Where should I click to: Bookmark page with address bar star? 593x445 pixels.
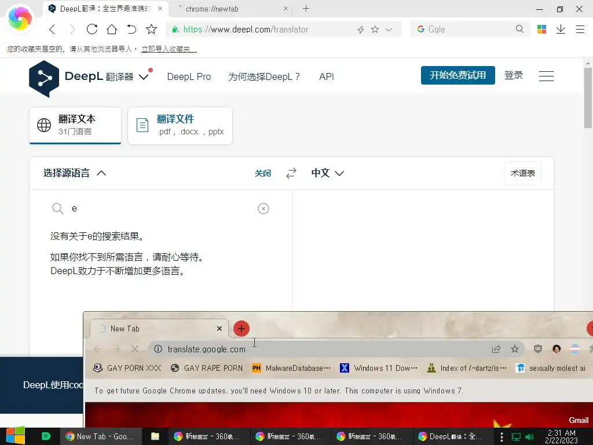375,29
